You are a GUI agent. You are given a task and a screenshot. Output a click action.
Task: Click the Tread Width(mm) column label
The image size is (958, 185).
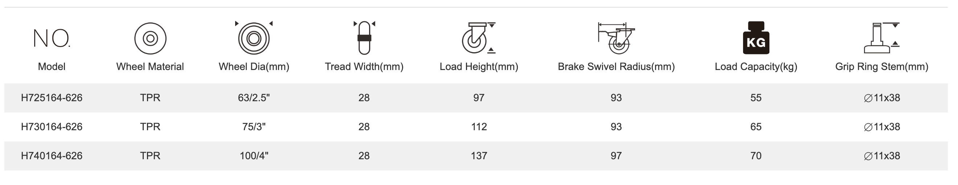click(x=364, y=66)
